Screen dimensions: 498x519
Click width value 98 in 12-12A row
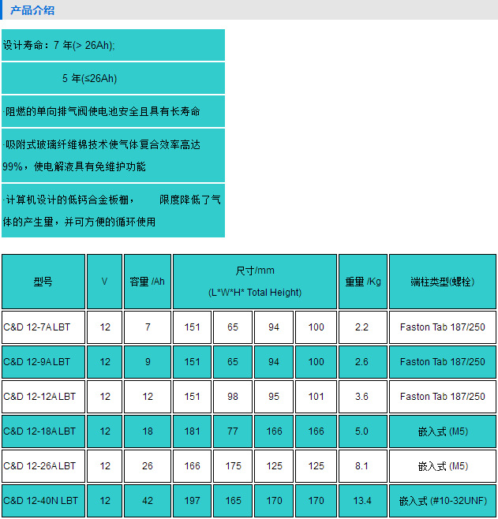click(233, 397)
